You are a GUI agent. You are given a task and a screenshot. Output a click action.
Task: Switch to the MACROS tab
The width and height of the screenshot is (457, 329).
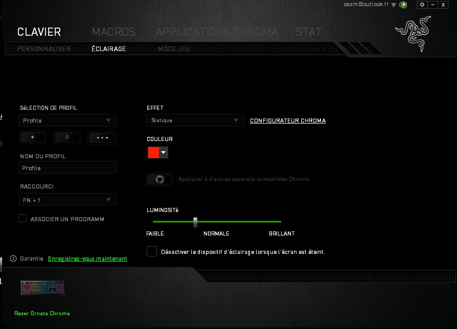click(x=113, y=32)
